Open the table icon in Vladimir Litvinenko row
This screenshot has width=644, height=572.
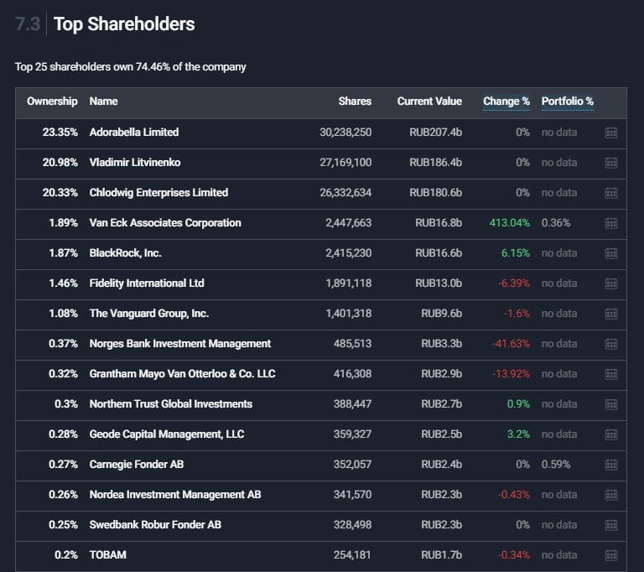(611, 163)
